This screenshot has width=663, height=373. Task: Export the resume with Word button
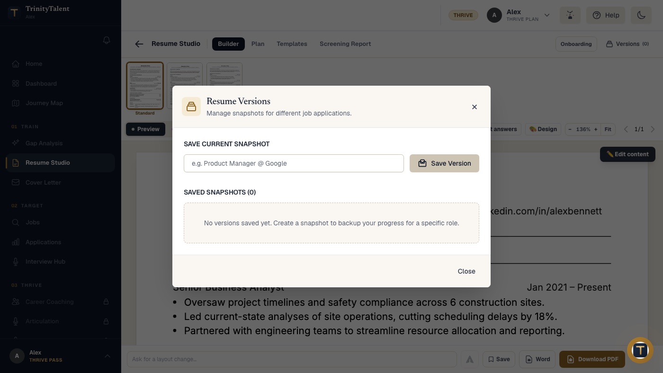click(538, 359)
